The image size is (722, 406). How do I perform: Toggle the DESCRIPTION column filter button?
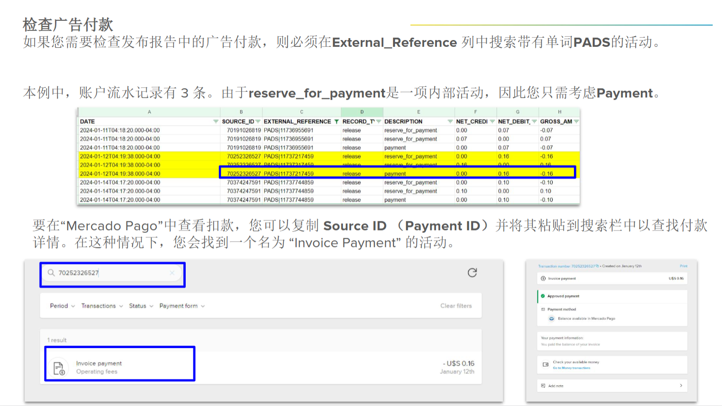450,122
